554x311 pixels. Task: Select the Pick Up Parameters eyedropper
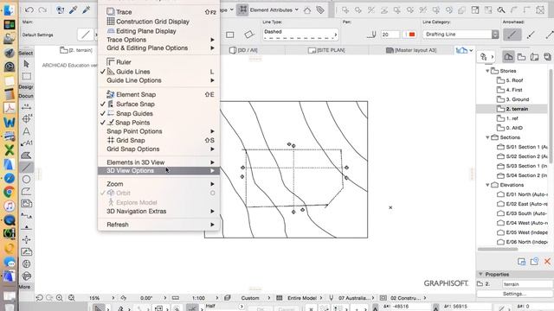(x=73, y=10)
